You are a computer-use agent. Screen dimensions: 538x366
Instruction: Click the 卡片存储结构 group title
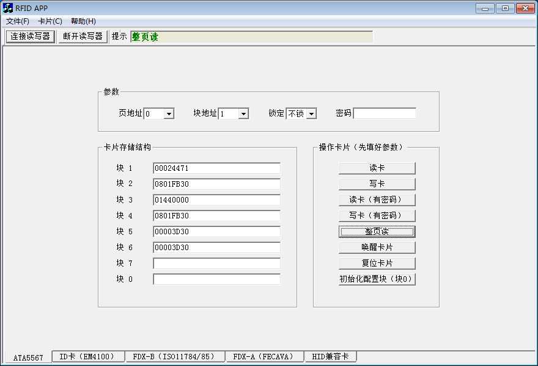click(x=127, y=147)
